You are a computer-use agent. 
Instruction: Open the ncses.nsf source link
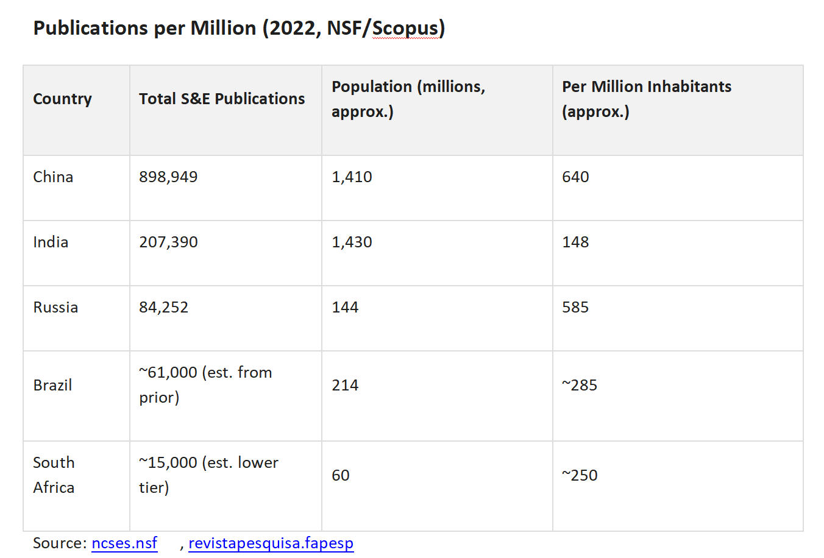point(124,543)
